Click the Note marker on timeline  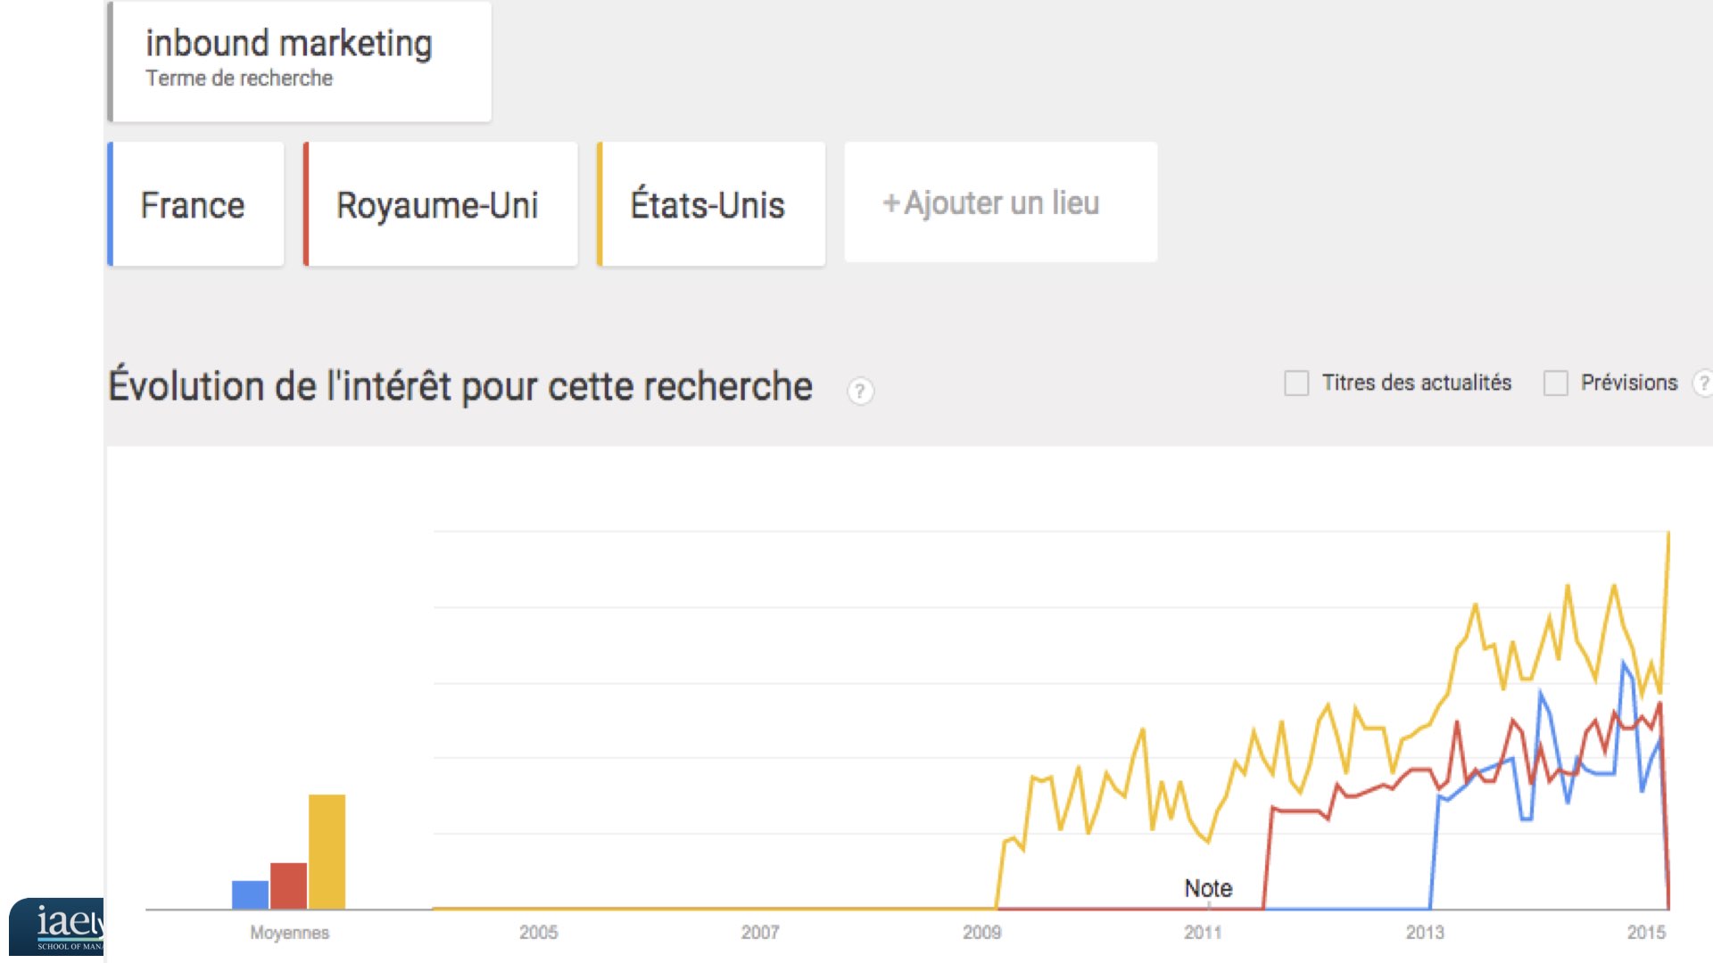pyautogui.click(x=1208, y=888)
